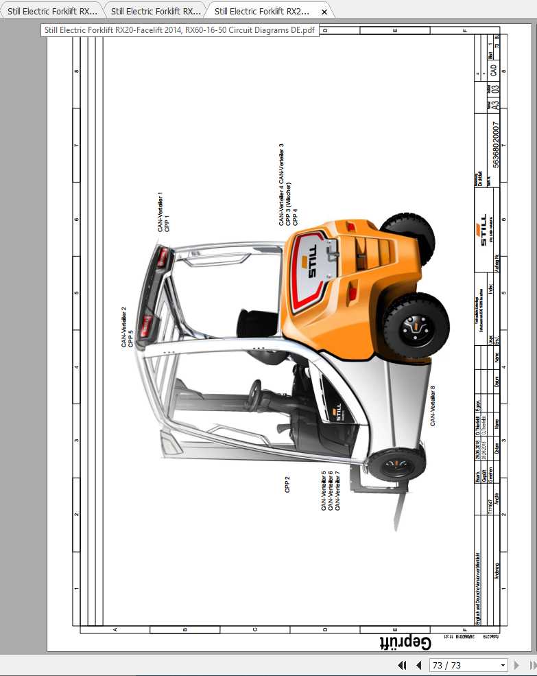The image size is (537, 676).
Task: Click the CAN-Verteiler 8 label
Action: (433, 406)
